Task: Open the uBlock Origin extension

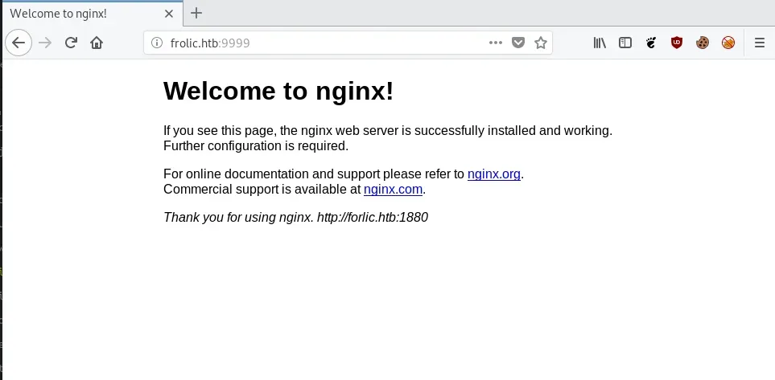Action: tap(677, 43)
